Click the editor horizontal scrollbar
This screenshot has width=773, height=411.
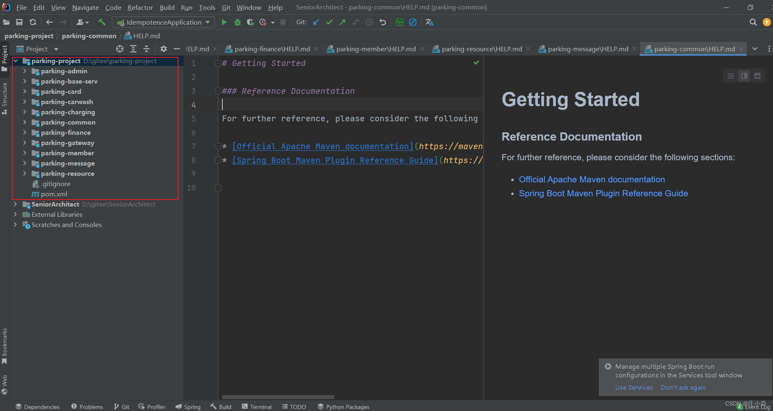click(x=278, y=397)
